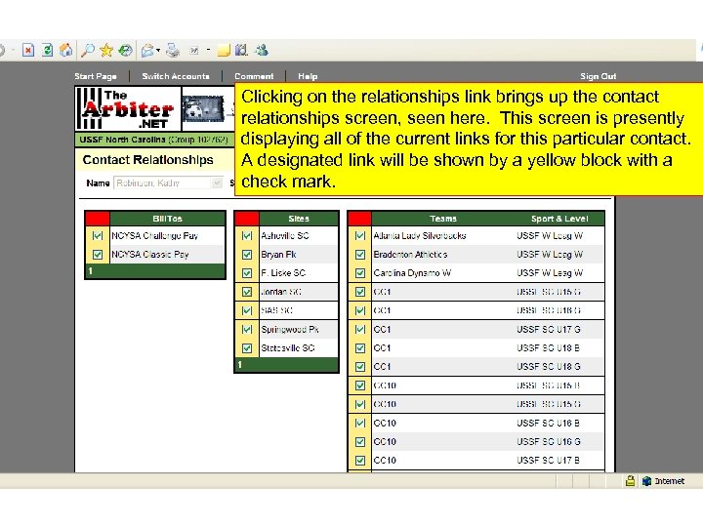This screenshot has height=527, width=703.
Task: Click USSF SC U18 G level text
Action: point(549,367)
